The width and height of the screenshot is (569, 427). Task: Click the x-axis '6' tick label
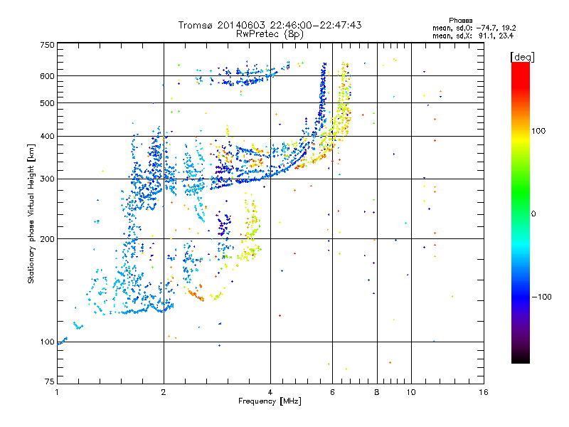(332, 392)
